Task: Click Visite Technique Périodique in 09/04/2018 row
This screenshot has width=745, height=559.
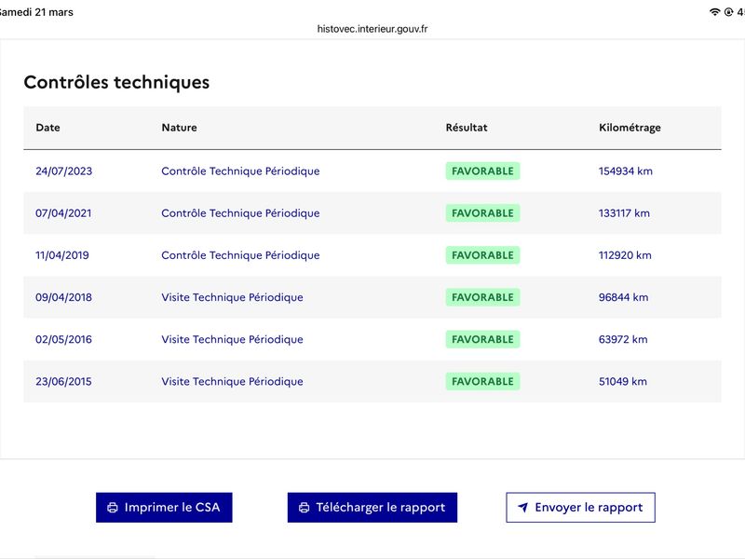Action: point(232,297)
